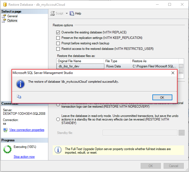Click the sa connection value
The image size is (189, 172).
coord(4,124)
